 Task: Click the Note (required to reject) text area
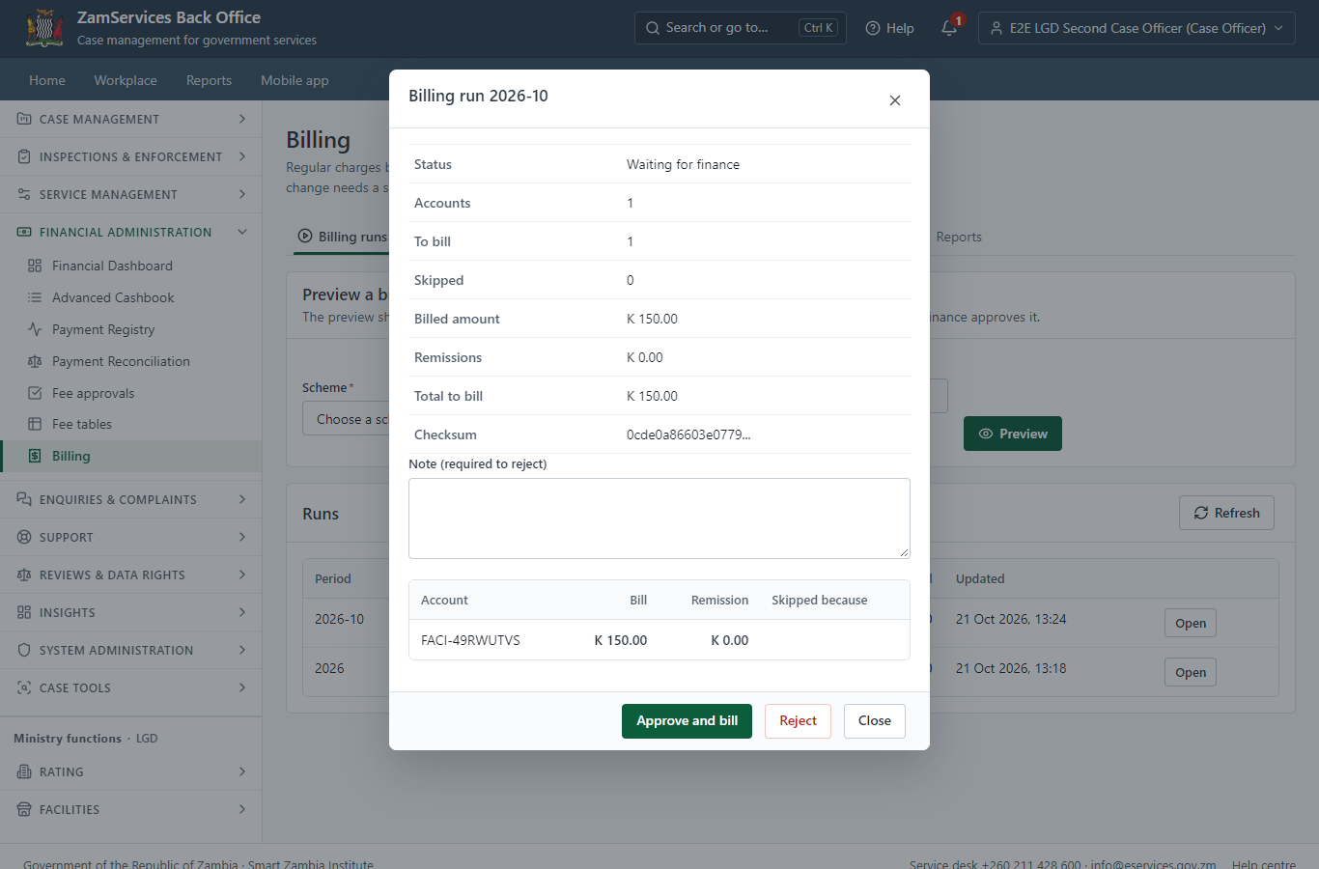[659, 519]
